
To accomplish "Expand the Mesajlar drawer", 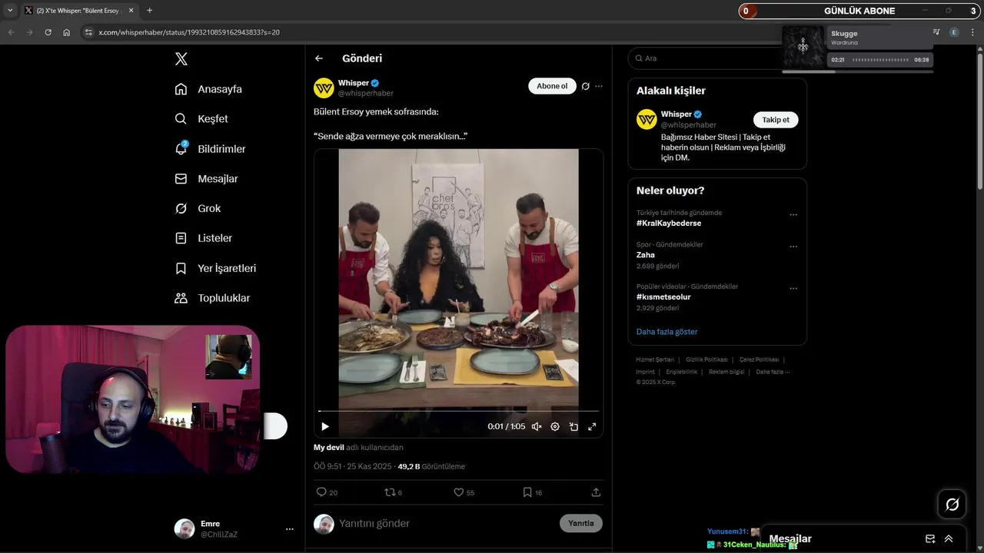I will coord(949,539).
